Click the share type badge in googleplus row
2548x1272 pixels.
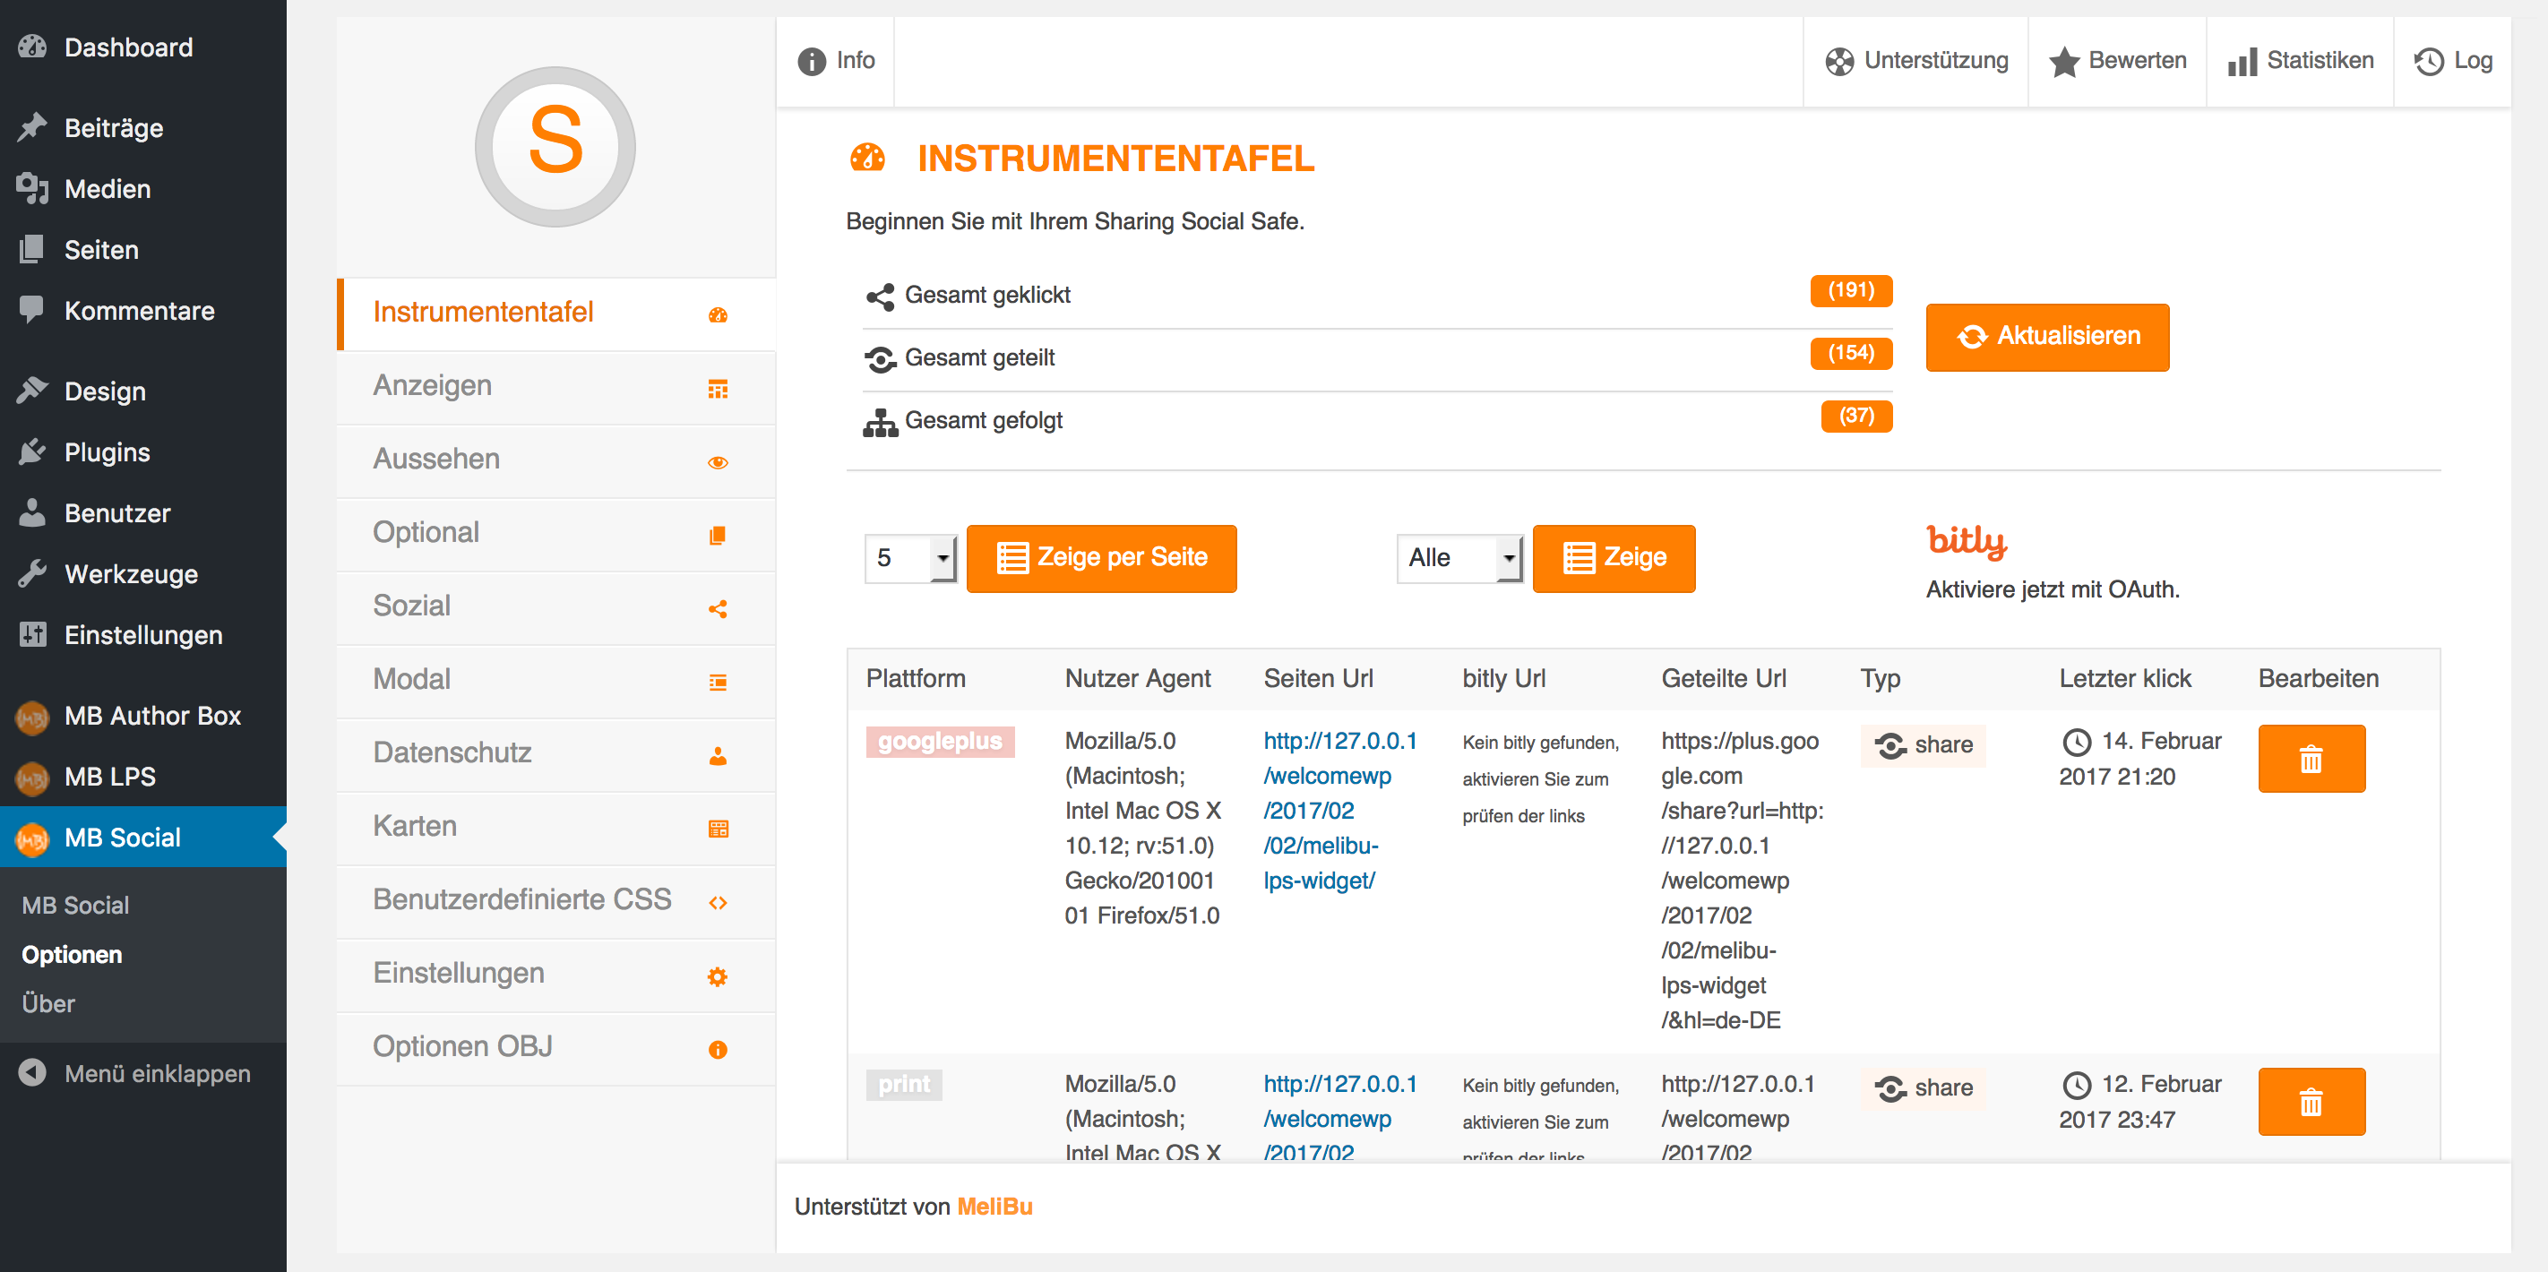tap(1923, 746)
